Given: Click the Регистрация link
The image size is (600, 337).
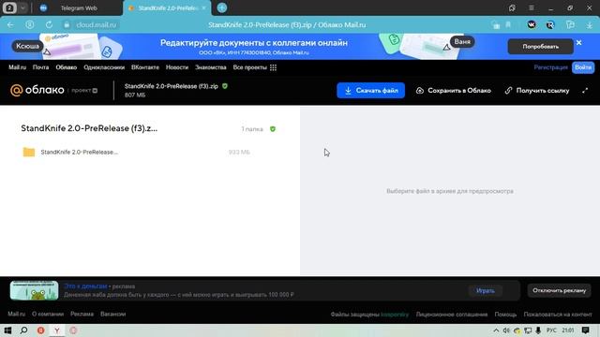Looking at the screenshot, I should [x=550, y=67].
